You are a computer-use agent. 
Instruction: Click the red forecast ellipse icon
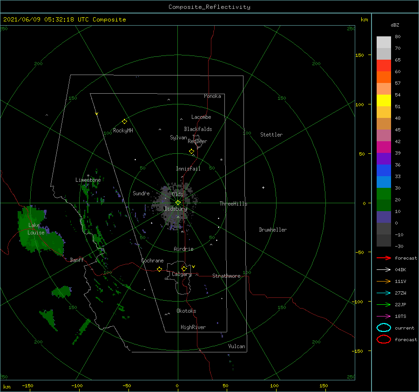(384, 339)
